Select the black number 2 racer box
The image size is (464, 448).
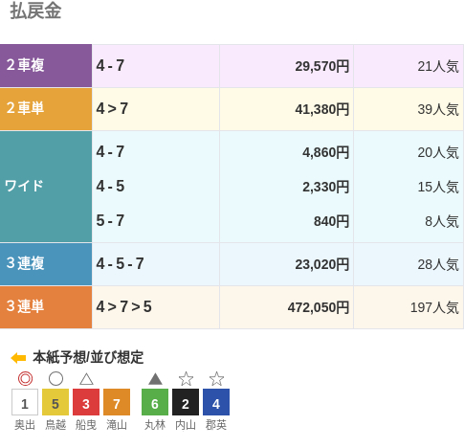click(x=186, y=402)
